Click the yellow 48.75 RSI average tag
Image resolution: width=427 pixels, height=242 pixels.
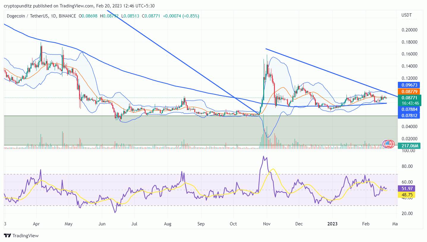[x=407, y=195]
